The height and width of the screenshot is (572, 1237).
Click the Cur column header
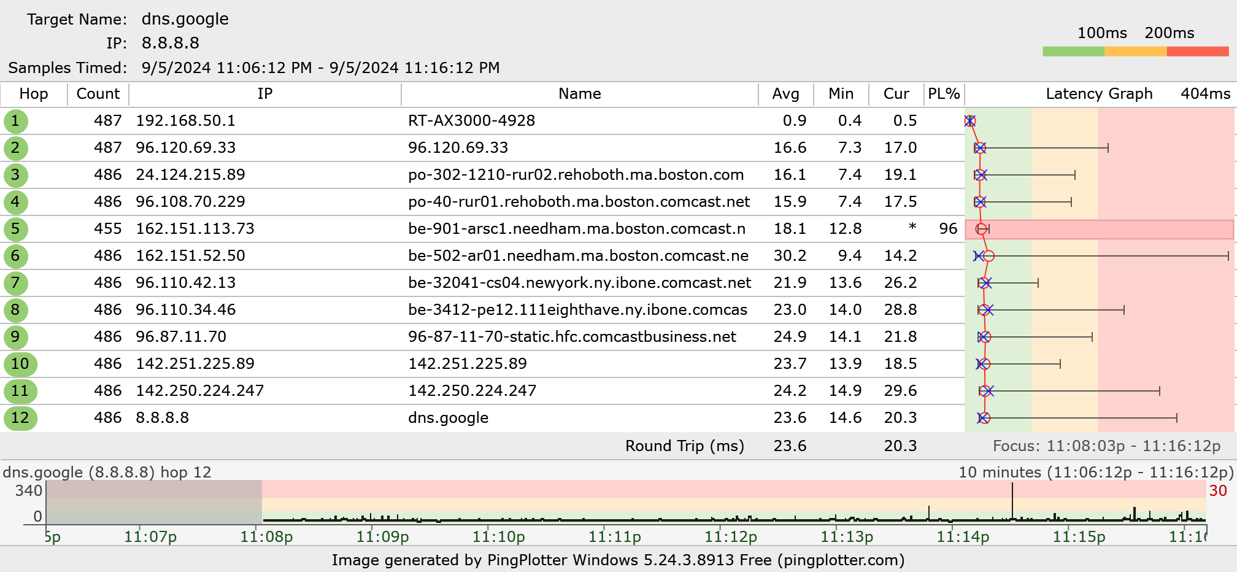[x=896, y=94]
